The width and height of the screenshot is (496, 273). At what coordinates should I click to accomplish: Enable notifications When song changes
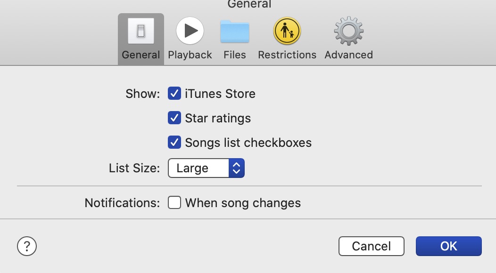pos(174,203)
